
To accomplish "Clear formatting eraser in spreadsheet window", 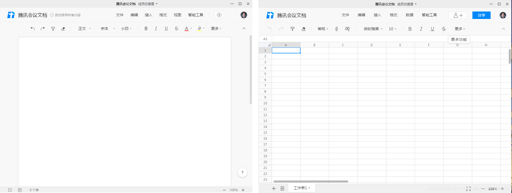I will pyautogui.click(x=303, y=29).
